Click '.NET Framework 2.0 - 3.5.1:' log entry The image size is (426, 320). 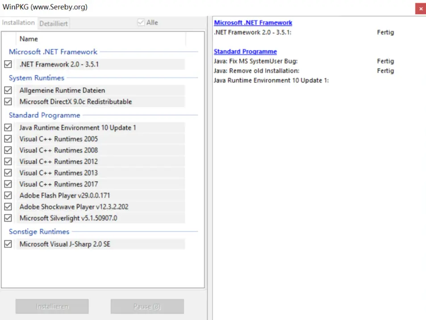pos(253,32)
